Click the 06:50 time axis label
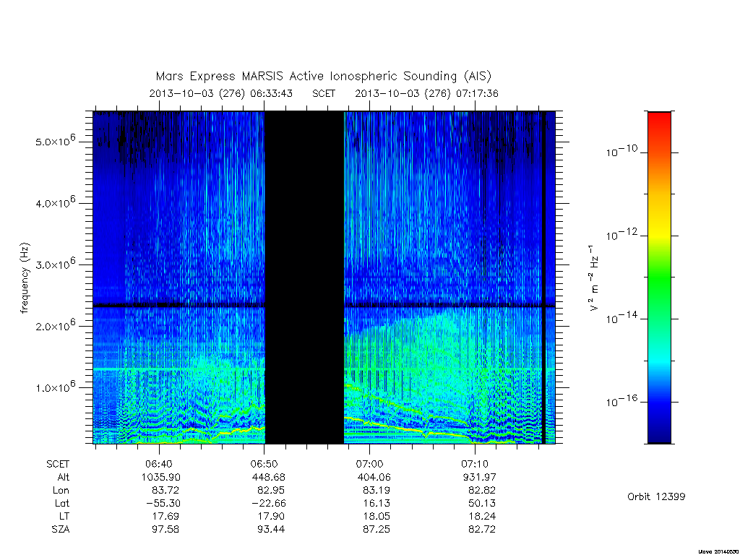740x555 pixels. point(264,464)
